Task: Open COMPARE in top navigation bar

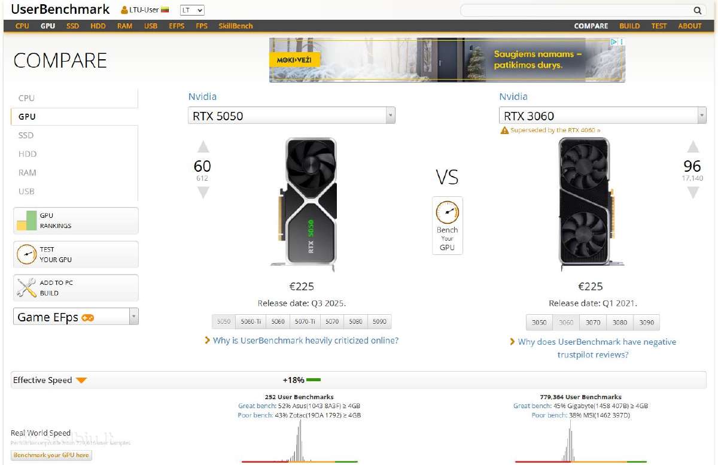Action: 591,26
